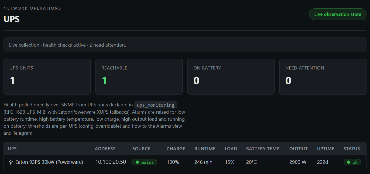Click the BATTERY TEMP column header
Viewport: 370px width, 174px height.
(x=263, y=149)
